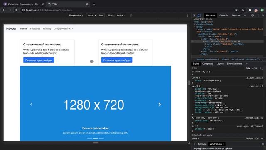The height and width of the screenshot is (150, 266).
Task: Select the third carousel indicator
Action: (x=101, y=139)
